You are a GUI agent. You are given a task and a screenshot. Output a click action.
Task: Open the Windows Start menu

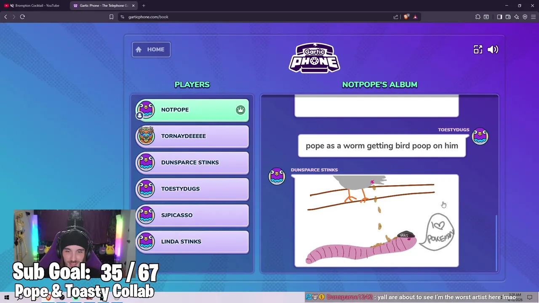click(x=7, y=298)
